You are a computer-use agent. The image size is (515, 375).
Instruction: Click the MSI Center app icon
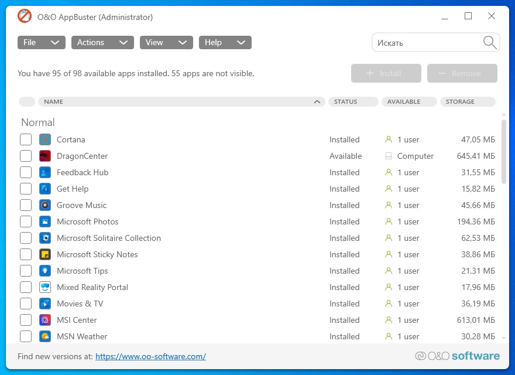click(45, 320)
